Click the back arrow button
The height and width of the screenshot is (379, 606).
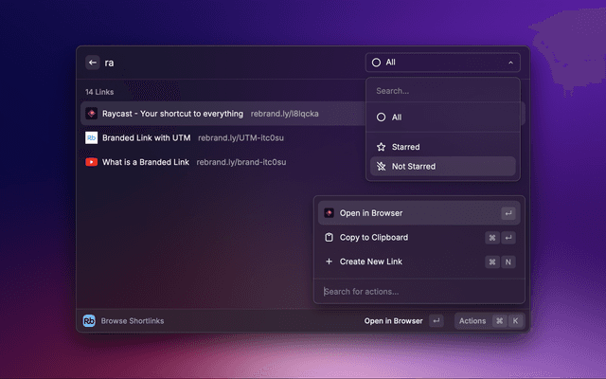click(x=92, y=63)
